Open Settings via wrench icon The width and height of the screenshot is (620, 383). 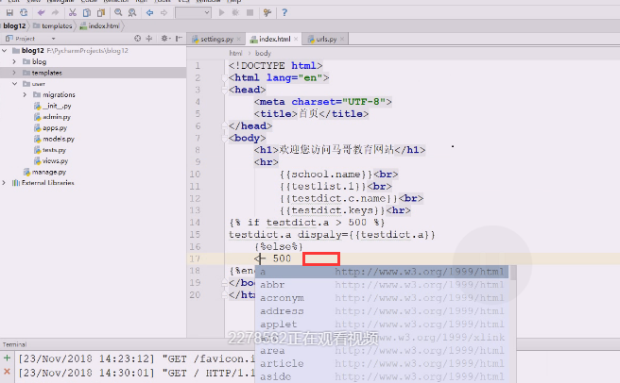[x=267, y=12]
